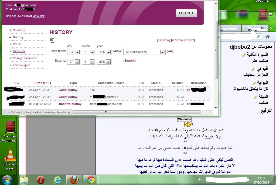Click the Receive Money link
The height and width of the screenshot is (191, 276).
pyautogui.click(x=70, y=104)
